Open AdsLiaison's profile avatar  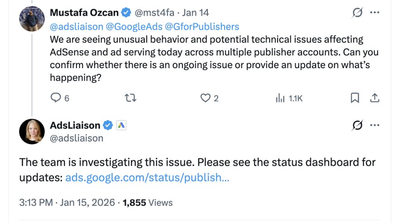pyautogui.click(x=31, y=131)
